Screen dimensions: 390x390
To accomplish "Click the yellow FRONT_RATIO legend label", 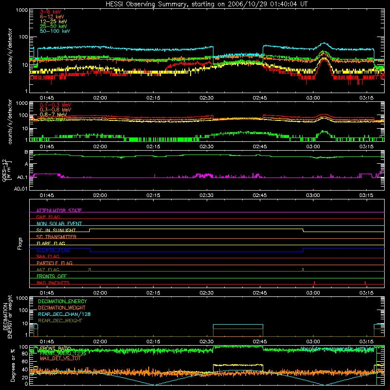I will [x=56, y=349].
